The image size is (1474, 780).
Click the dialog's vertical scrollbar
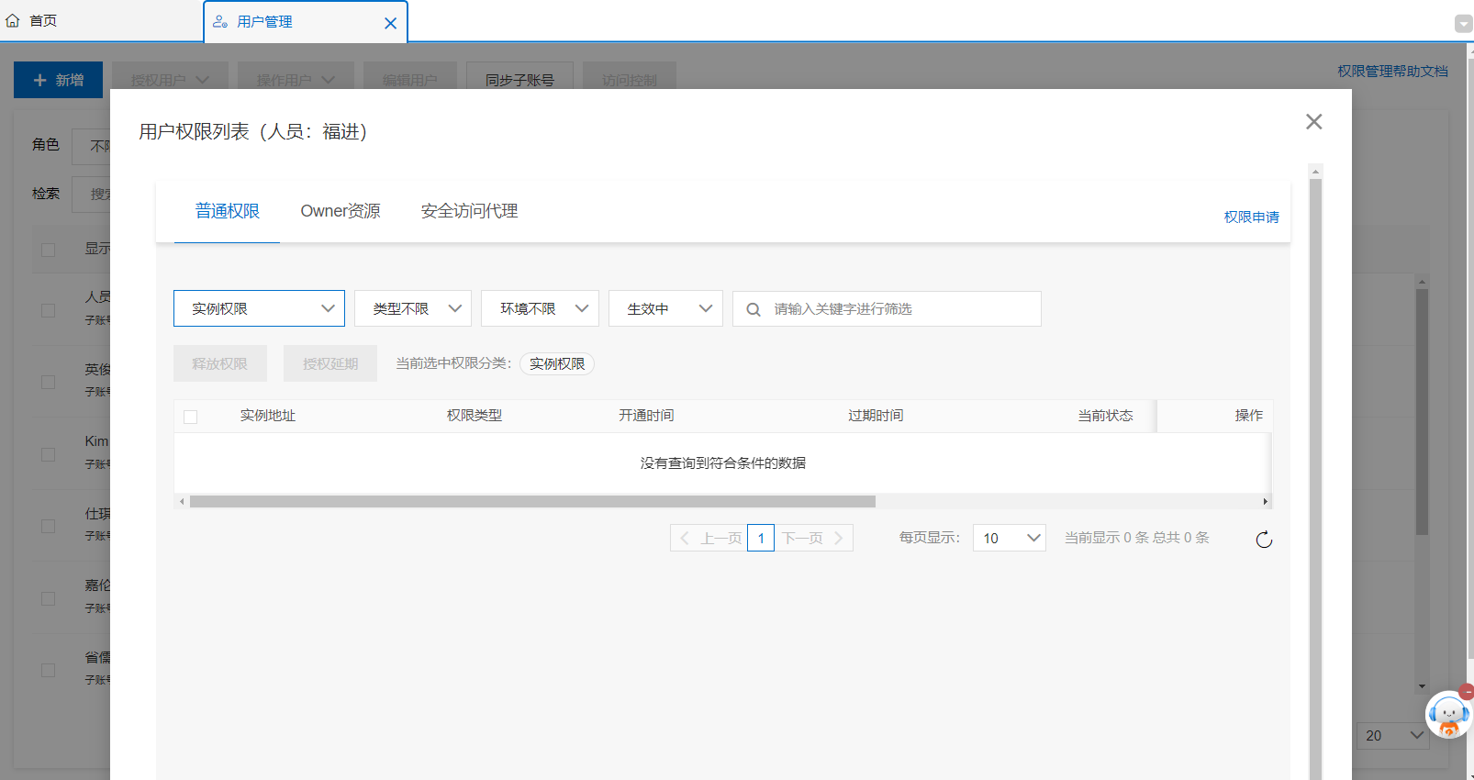click(x=1315, y=477)
